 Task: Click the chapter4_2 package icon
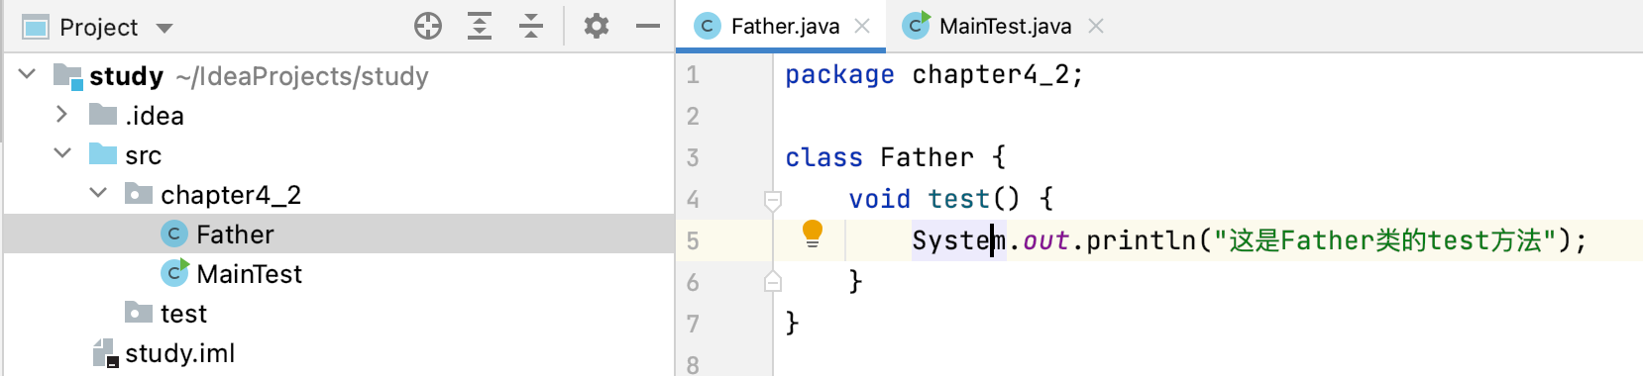coord(139,194)
